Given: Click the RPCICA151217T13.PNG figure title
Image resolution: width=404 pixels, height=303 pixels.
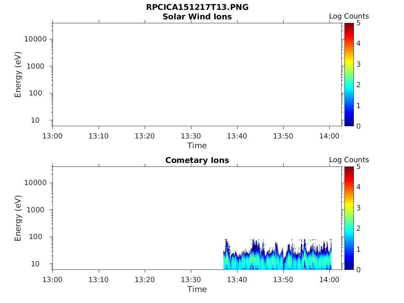Looking at the screenshot, I should point(197,7).
